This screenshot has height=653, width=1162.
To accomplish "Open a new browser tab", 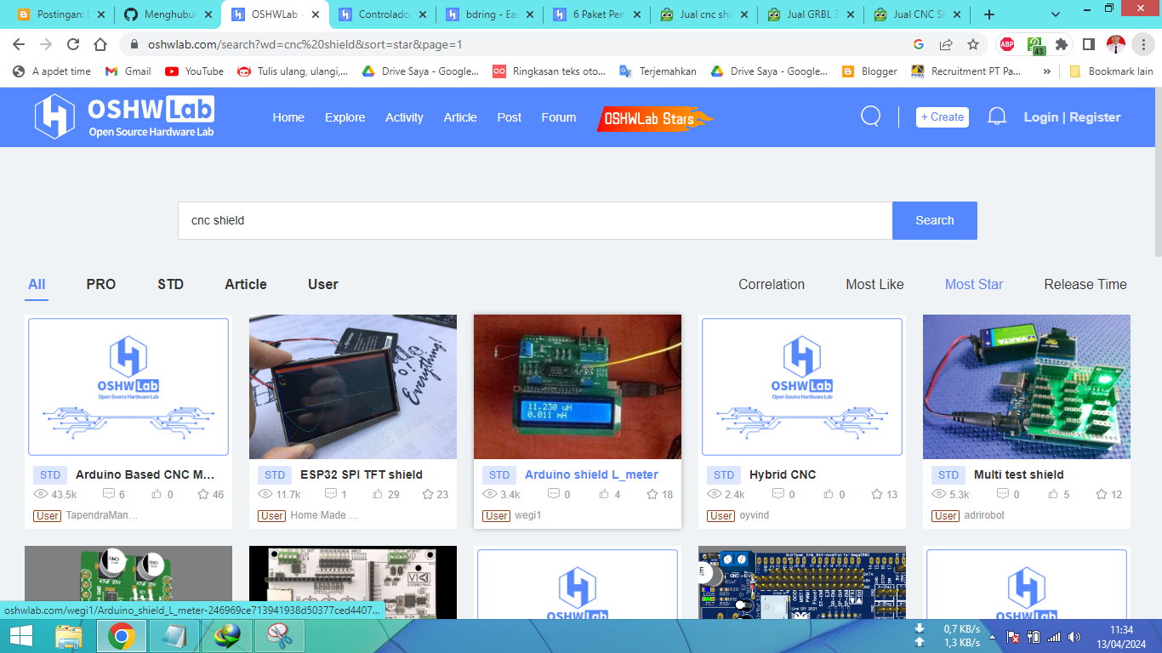I will [989, 14].
